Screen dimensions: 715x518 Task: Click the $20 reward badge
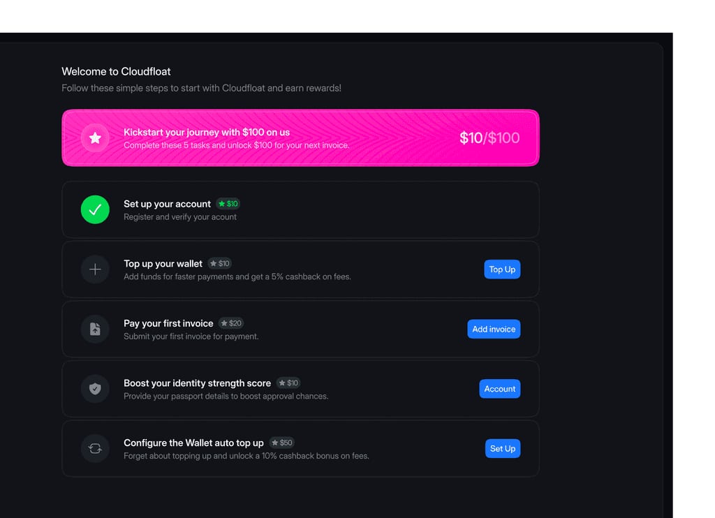(230, 323)
